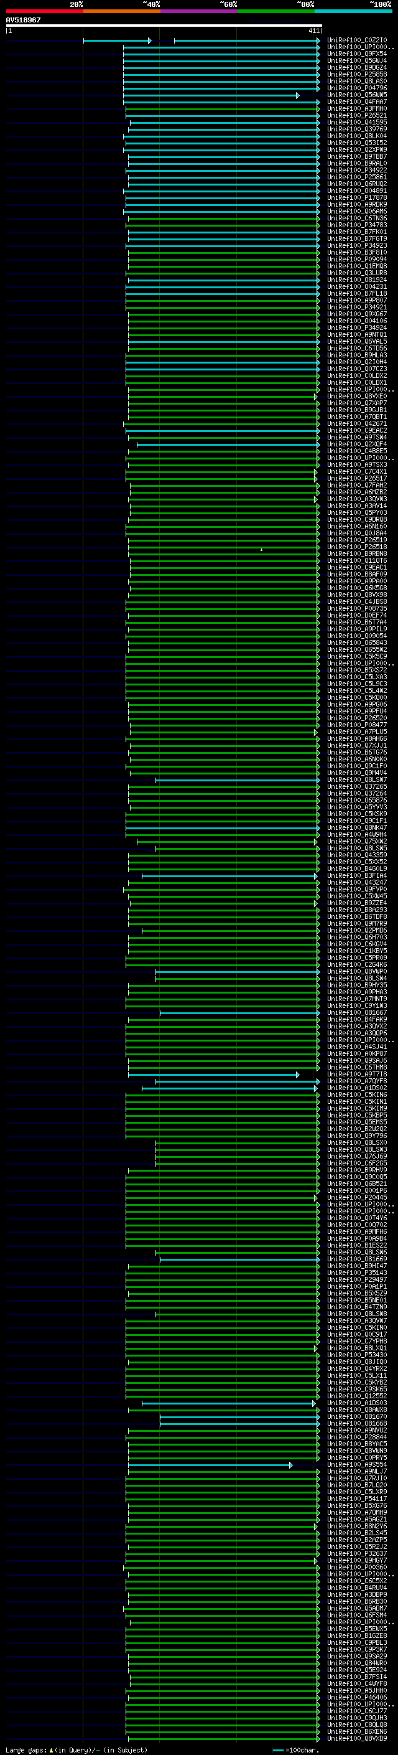
Task: Click hit label UniRef100_Q43247
Action: click(x=357, y=882)
